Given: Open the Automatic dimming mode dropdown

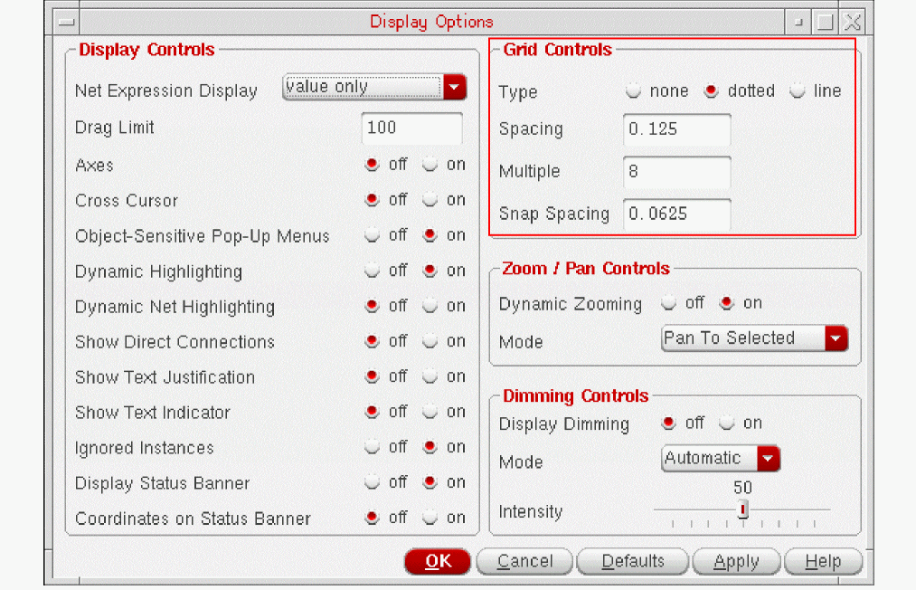Looking at the screenshot, I should pos(721,459).
